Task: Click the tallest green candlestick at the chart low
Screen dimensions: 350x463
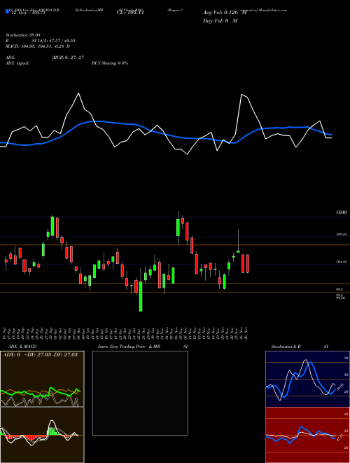Action: [141, 297]
